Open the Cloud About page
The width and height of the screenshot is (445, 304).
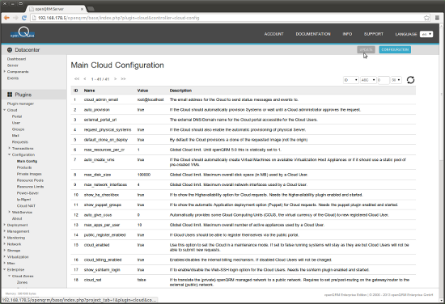(x=17, y=218)
